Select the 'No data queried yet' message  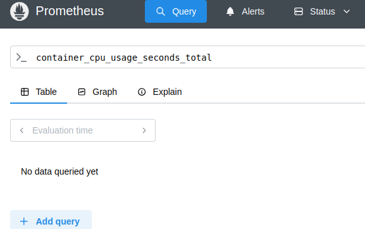coord(59,171)
